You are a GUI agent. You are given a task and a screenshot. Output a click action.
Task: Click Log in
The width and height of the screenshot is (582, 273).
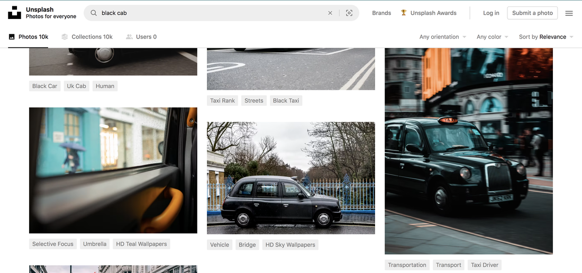(x=491, y=13)
